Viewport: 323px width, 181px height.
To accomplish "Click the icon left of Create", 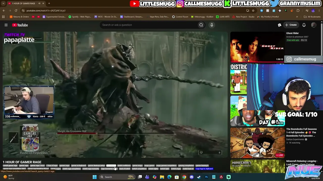I will [280, 25].
